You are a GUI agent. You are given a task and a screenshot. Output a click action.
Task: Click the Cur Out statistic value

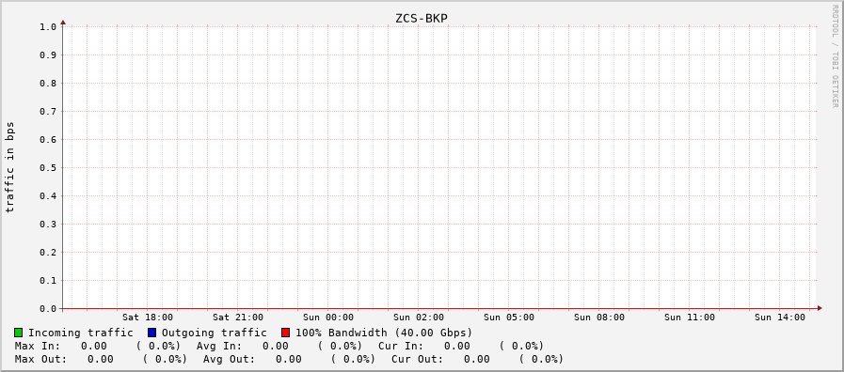(477, 359)
